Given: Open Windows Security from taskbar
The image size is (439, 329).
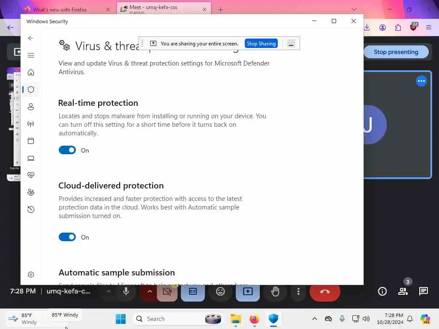Looking at the screenshot, I should coord(273,319).
